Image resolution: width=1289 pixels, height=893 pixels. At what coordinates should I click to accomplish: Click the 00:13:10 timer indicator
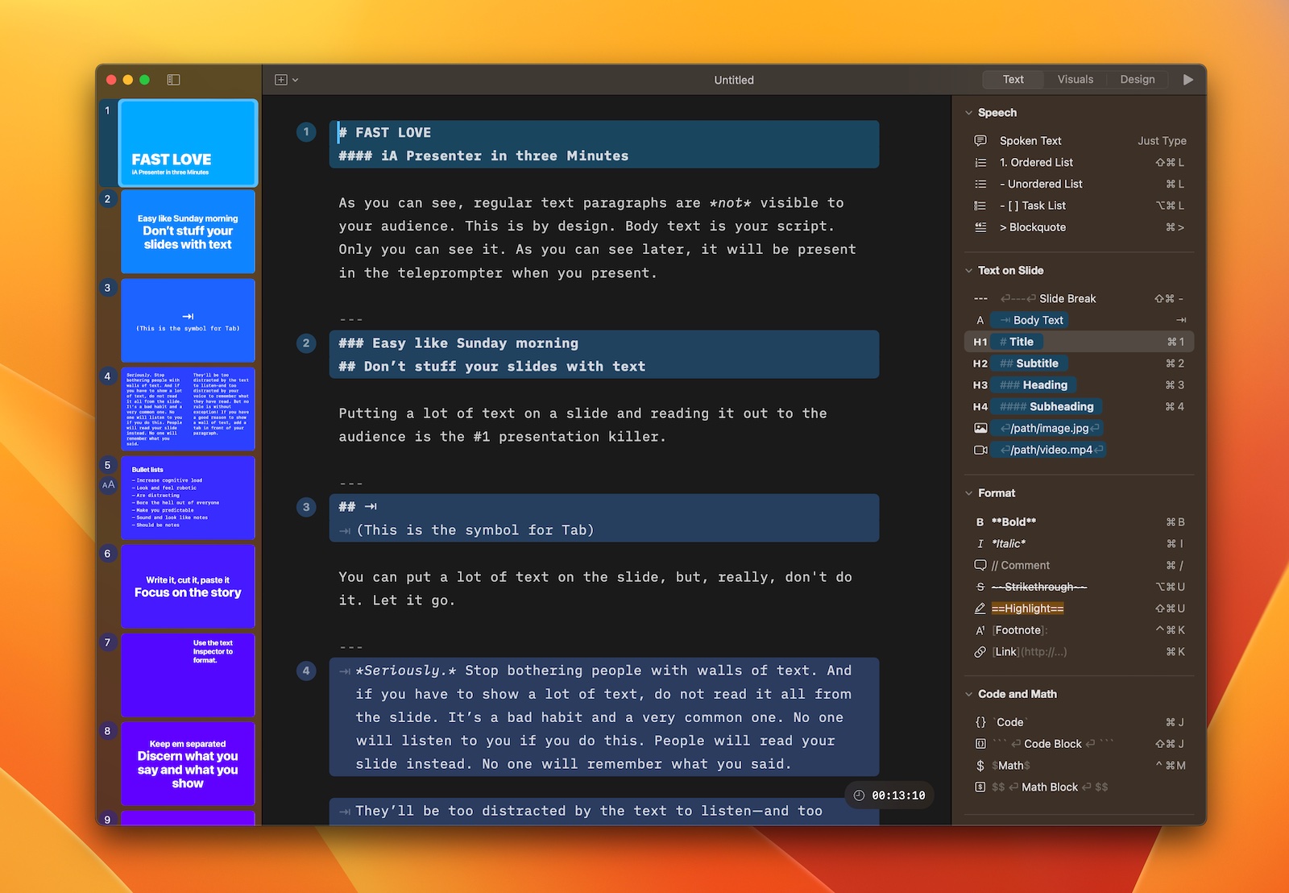[889, 795]
